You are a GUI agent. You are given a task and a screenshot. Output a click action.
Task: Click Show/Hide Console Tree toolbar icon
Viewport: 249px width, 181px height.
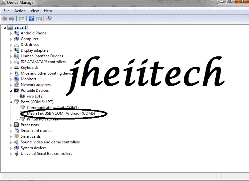tap(21, 19)
